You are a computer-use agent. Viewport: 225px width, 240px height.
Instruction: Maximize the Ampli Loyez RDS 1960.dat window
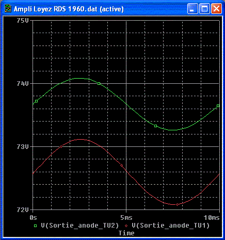pos(204,9)
